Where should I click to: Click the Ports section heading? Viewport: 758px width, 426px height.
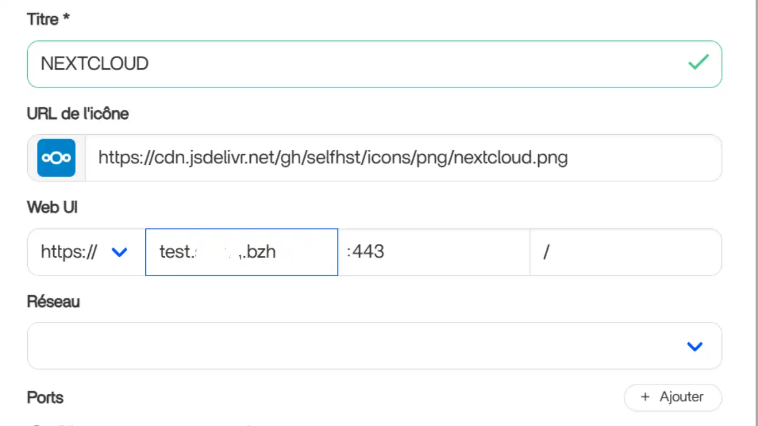click(x=45, y=398)
